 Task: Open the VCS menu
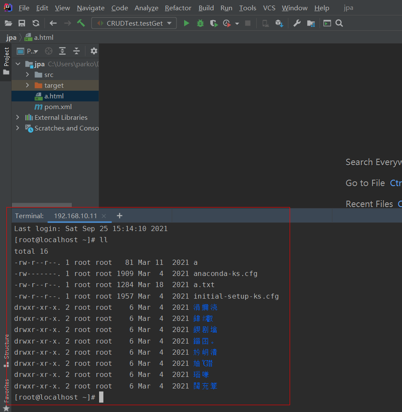coord(269,8)
